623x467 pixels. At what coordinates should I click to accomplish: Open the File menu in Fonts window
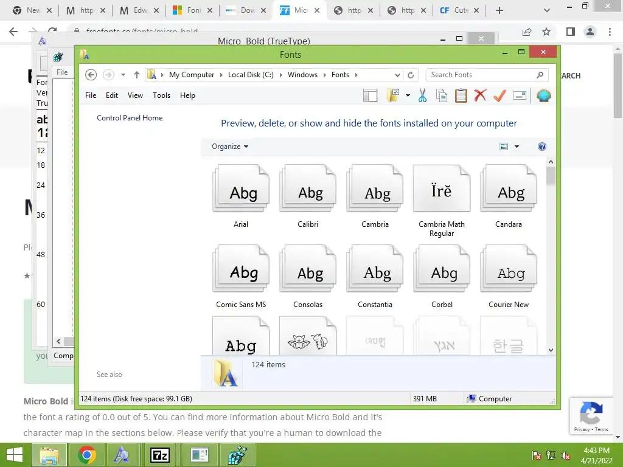[91, 95]
